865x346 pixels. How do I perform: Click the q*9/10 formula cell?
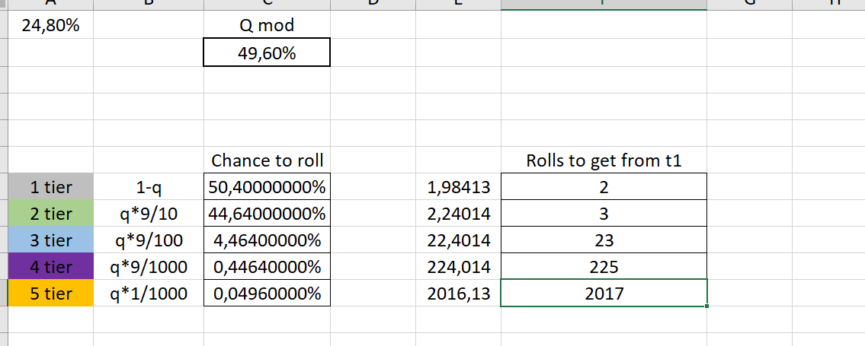pyautogui.click(x=149, y=214)
